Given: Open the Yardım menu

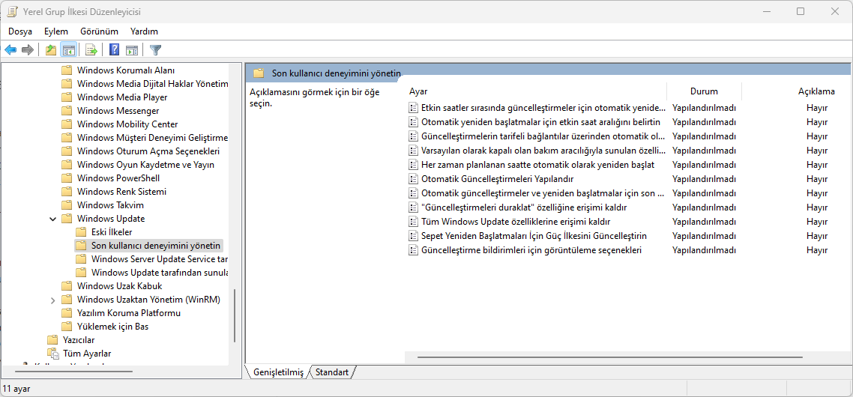Looking at the screenshot, I should click(x=144, y=31).
